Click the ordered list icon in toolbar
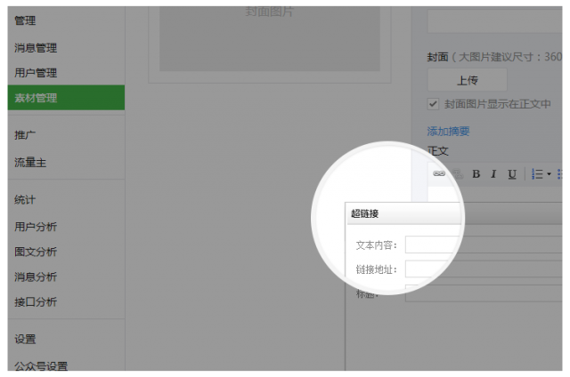The height and width of the screenshot is (377, 570). pyautogui.click(x=538, y=174)
